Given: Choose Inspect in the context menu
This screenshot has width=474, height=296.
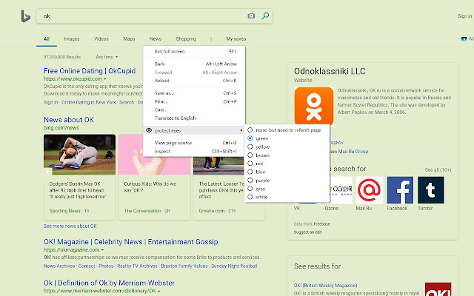Looking at the screenshot, I should point(194,151).
